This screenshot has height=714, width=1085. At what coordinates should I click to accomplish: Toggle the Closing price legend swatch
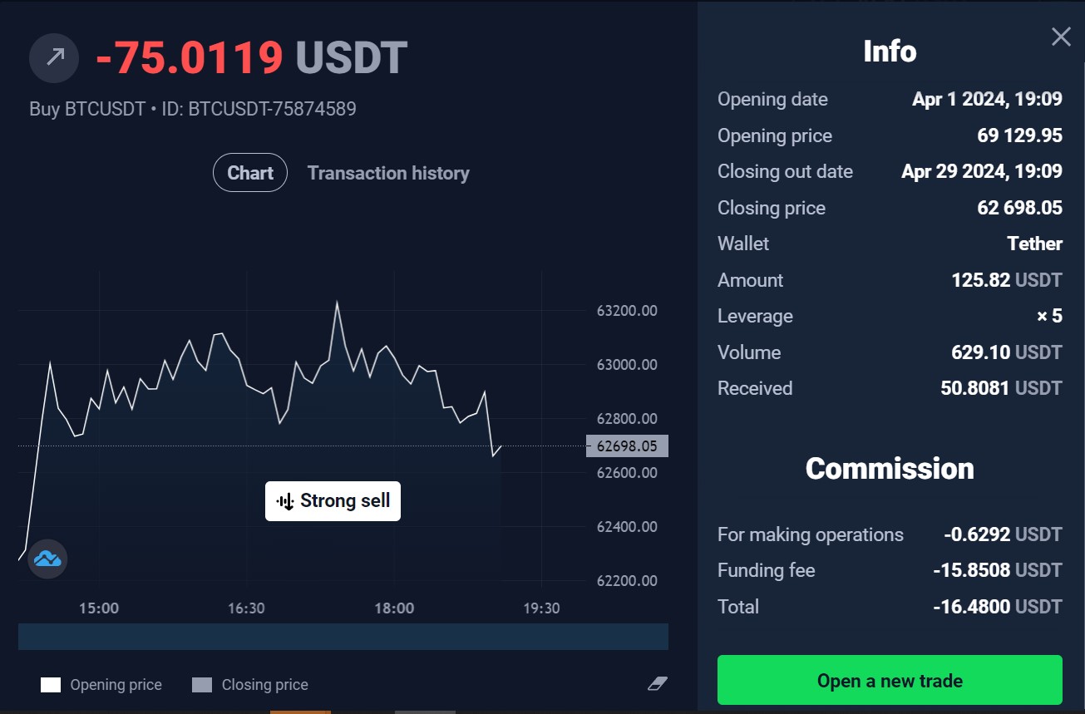coord(202,685)
